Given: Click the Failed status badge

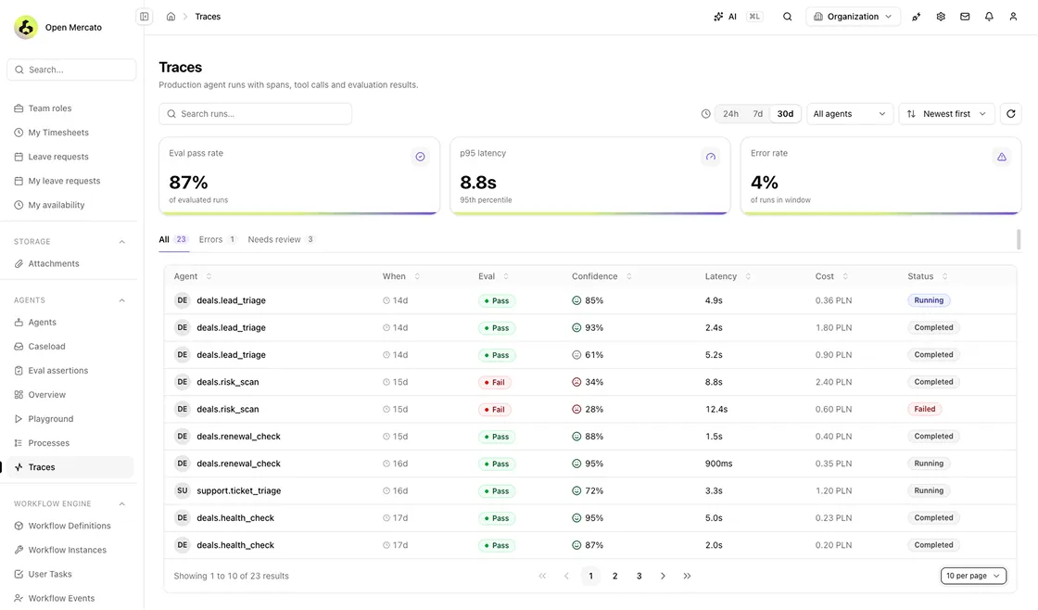Looking at the screenshot, I should pos(924,410).
